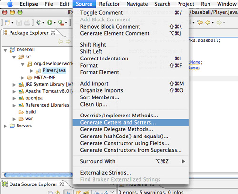
Task: Expand the Referenced Libraries node
Action: click(14, 106)
